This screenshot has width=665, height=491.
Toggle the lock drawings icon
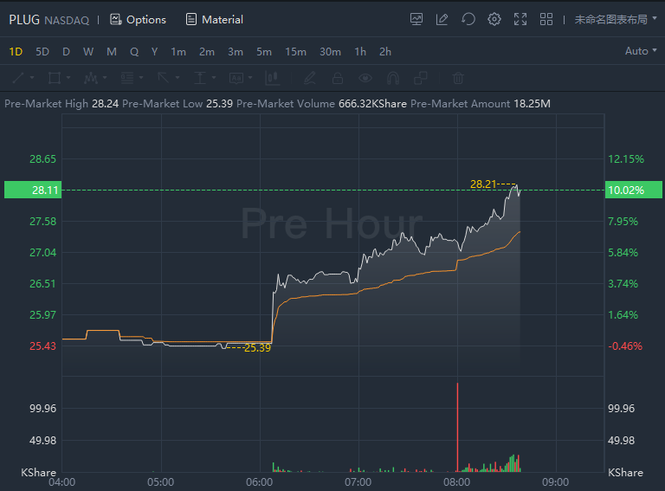pos(338,78)
